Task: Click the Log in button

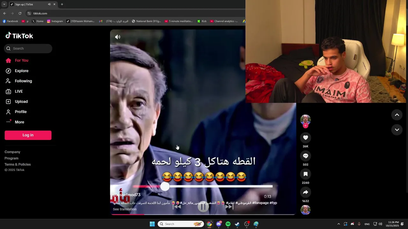Action: (x=28, y=135)
